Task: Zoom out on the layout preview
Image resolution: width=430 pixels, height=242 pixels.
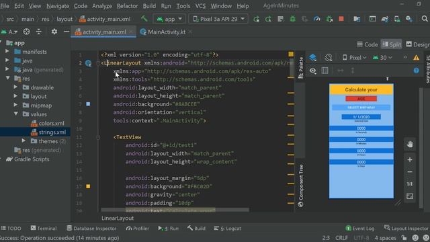Action: [x=410, y=172]
